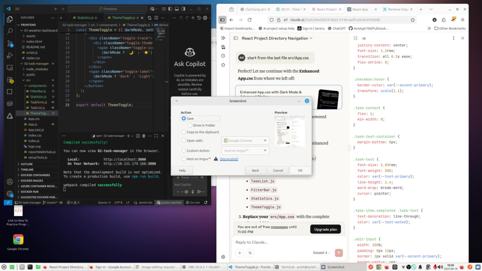The height and width of the screenshot is (271, 482).
Task: Open artifact more options vertical dots
Action: [454, 38]
